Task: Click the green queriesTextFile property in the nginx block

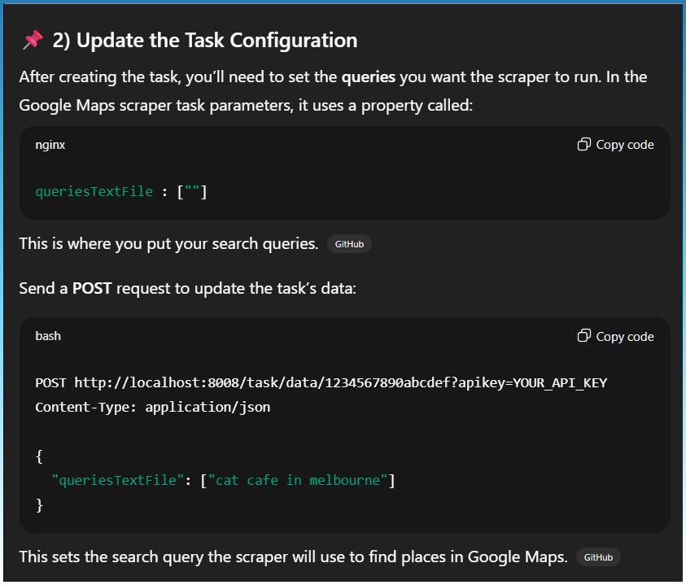Action: coord(94,191)
